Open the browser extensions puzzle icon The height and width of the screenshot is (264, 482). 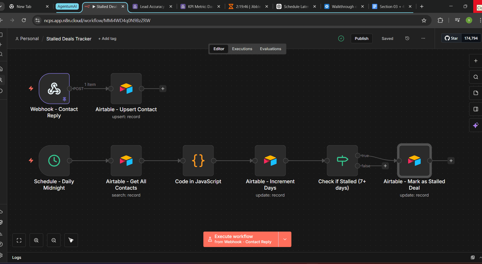click(440, 20)
